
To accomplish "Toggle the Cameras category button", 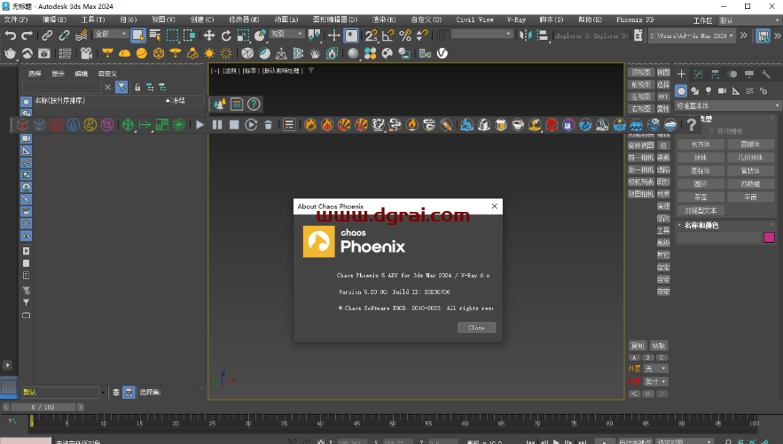I will [x=722, y=90].
